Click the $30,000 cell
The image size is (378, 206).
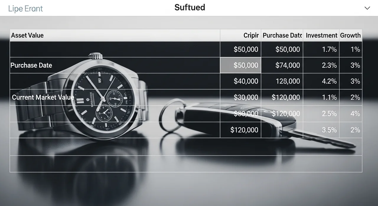(246, 97)
